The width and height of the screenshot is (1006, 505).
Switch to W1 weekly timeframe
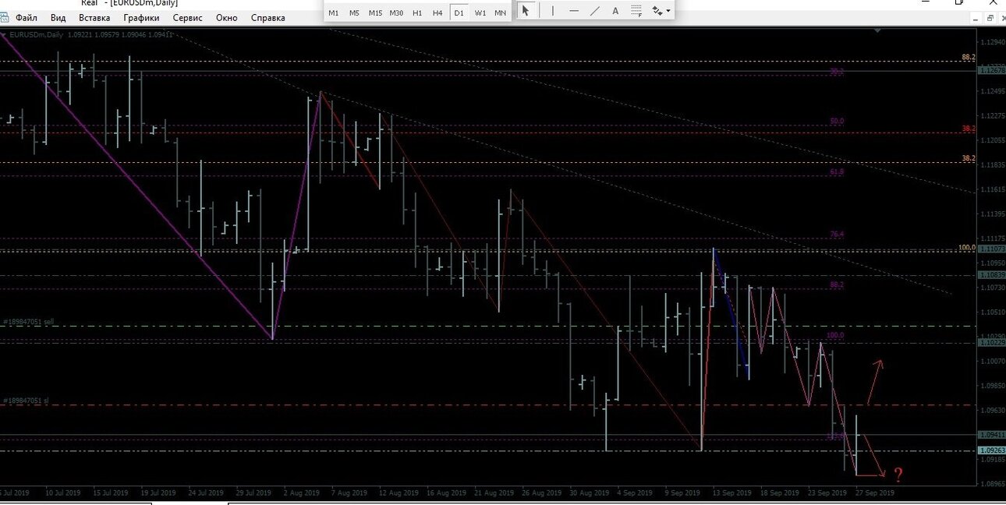(480, 12)
